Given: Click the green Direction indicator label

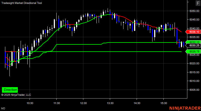Looking at the screenshot, I should click(10, 90).
